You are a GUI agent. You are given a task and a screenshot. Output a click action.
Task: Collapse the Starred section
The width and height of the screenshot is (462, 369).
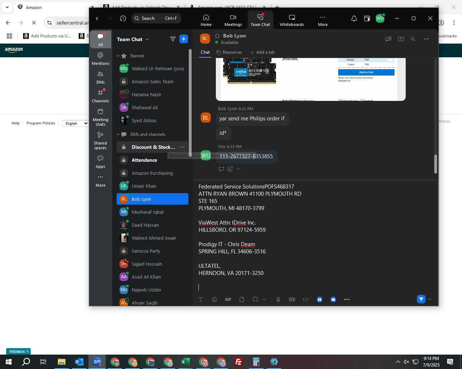[118, 56]
